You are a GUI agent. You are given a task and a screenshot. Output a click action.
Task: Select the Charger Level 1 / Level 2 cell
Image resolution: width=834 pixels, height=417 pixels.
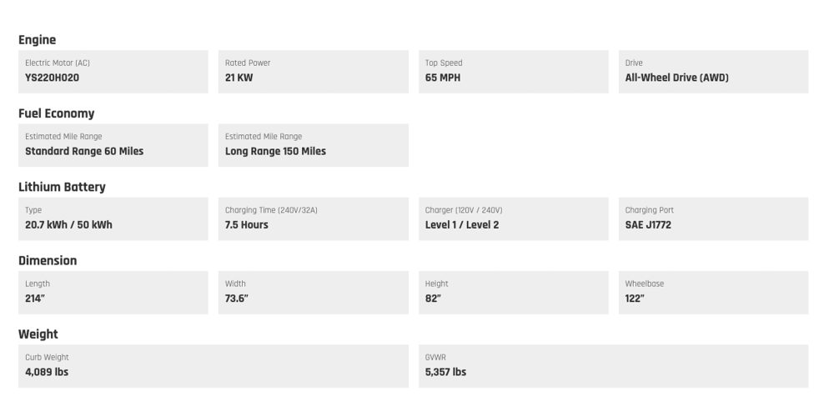pyautogui.click(x=513, y=219)
